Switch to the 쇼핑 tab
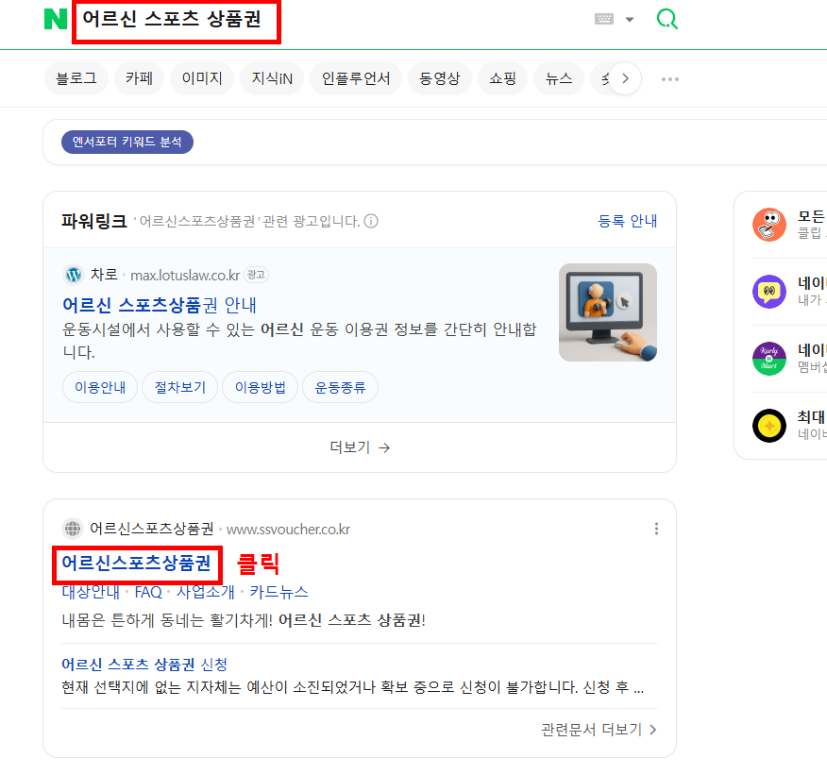Screen dimensions: 827x775 coord(502,78)
